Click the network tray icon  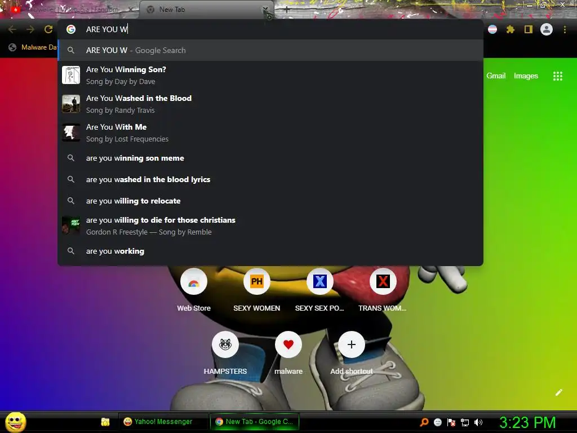pos(465,422)
